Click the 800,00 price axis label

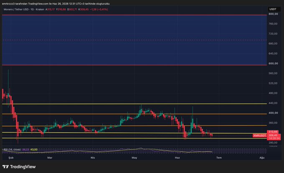273,14
